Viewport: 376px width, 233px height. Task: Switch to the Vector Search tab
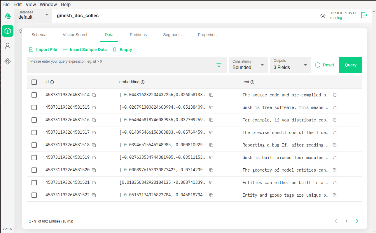[76, 35]
